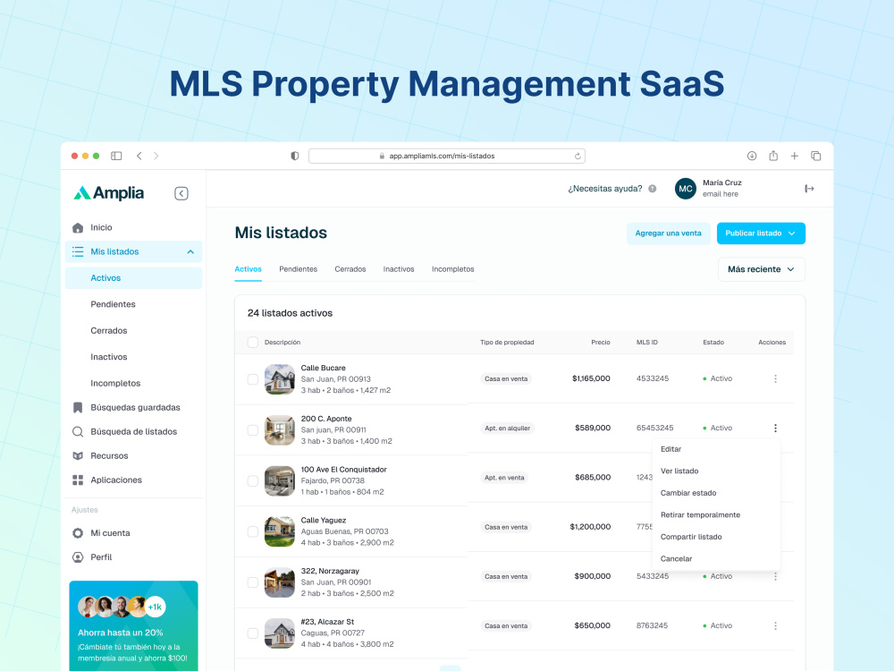
Task: Go back with browser back arrow
Action: pos(139,156)
